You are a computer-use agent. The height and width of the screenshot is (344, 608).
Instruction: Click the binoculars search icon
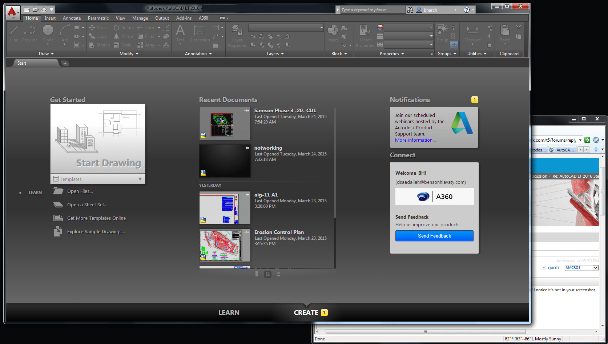[410, 10]
